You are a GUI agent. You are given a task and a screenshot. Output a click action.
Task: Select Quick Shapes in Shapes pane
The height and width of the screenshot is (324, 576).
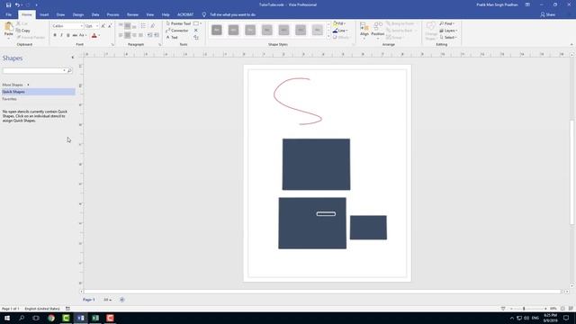pyautogui.click(x=38, y=92)
